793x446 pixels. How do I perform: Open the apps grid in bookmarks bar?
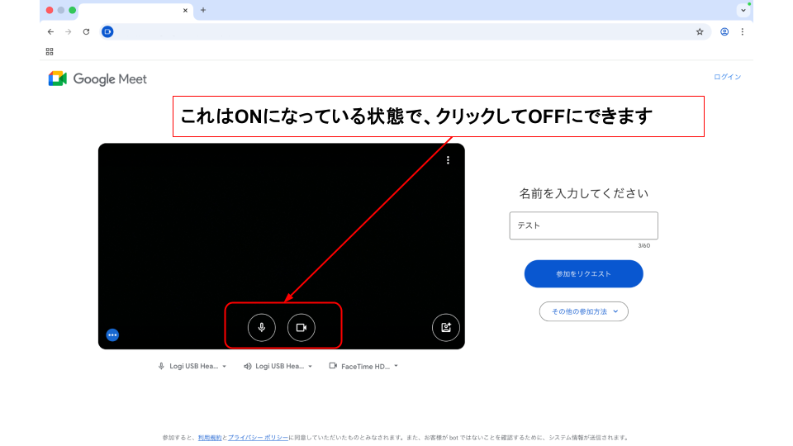(x=50, y=51)
